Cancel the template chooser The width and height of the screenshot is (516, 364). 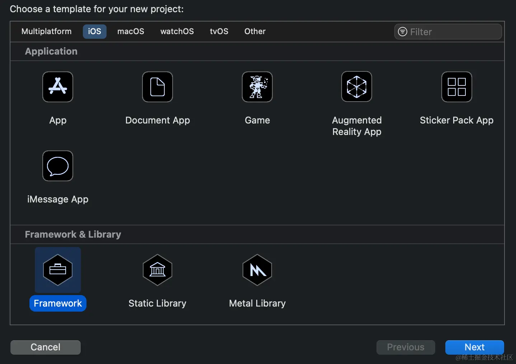point(45,347)
